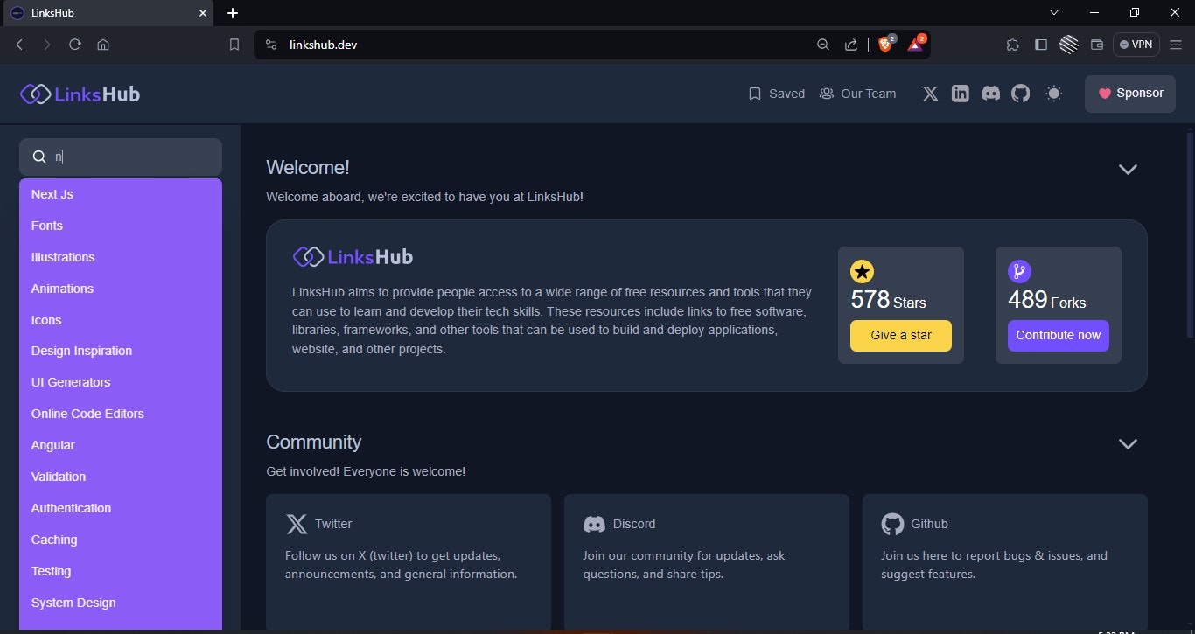Open the LinkedIn icon in header
Image resolution: width=1195 pixels, height=634 pixels.
point(961,94)
